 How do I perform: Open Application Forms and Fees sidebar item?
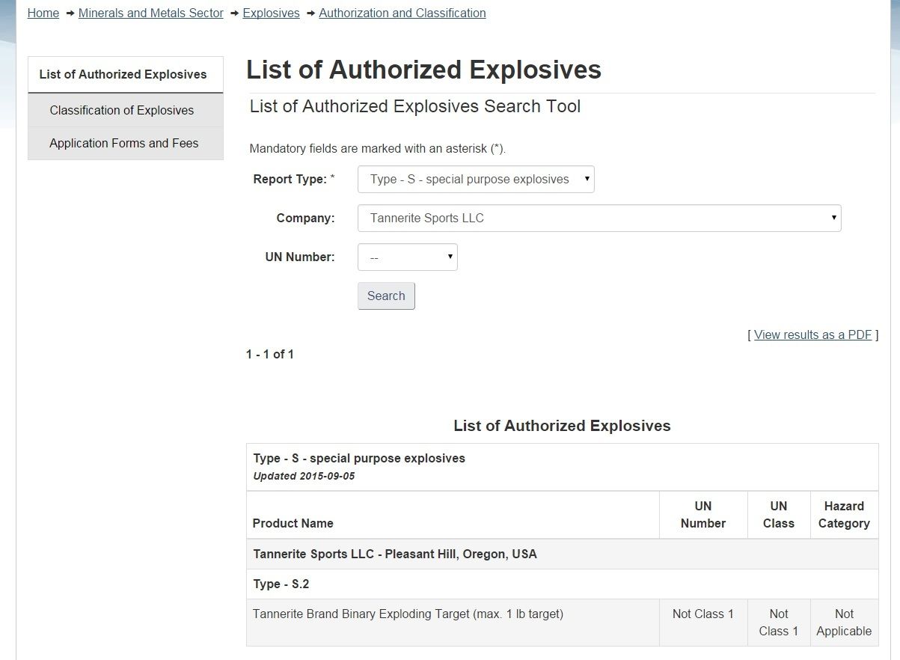[x=126, y=143]
